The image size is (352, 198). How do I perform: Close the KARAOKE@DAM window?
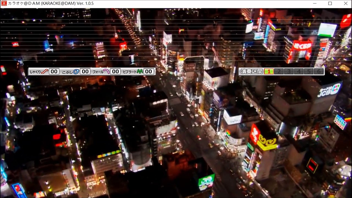346,4
